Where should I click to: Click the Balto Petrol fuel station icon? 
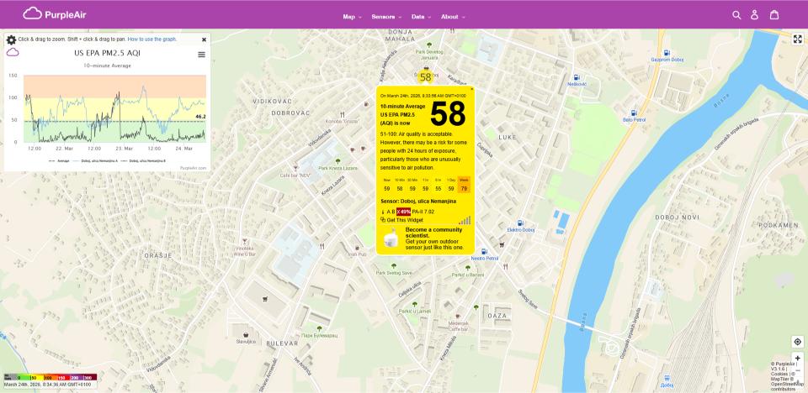tap(634, 113)
